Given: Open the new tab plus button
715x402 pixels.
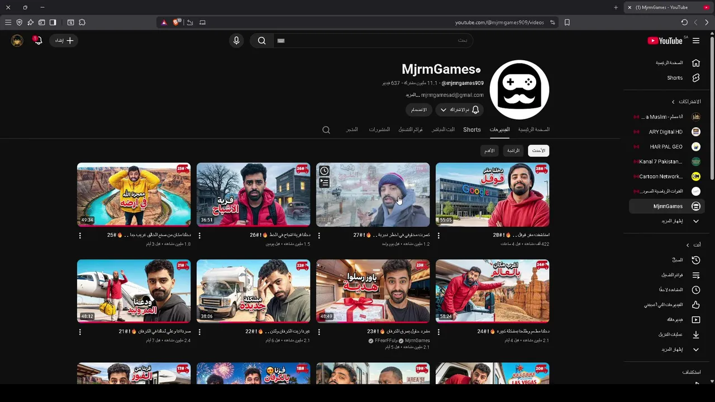Looking at the screenshot, I should pyautogui.click(x=616, y=7).
